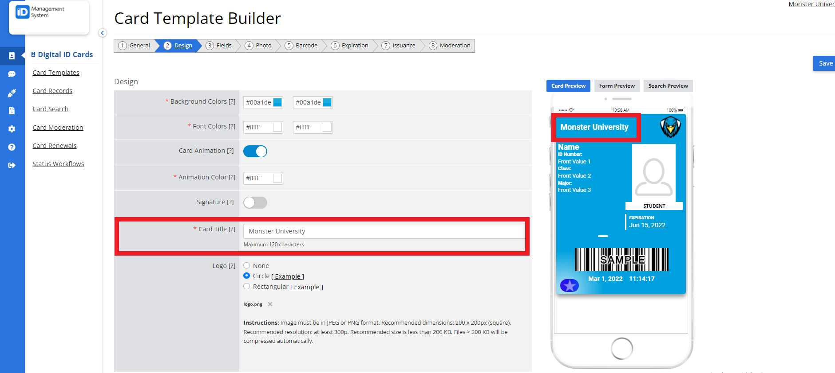Go to the Fields step

click(224, 46)
